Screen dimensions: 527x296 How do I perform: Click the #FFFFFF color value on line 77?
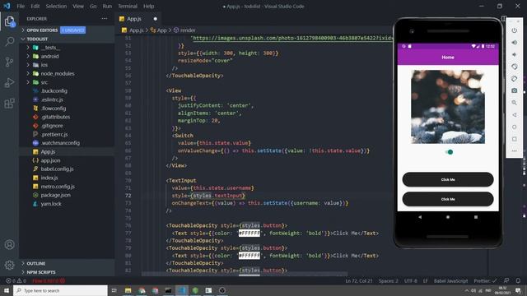click(x=249, y=233)
